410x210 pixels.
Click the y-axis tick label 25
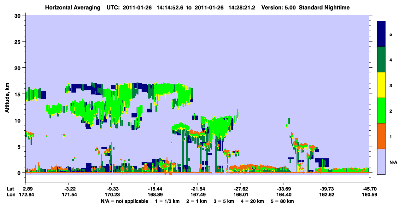[x=18, y=42]
